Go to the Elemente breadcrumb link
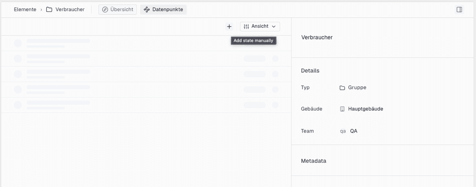The image size is (476, 187). 25,9
